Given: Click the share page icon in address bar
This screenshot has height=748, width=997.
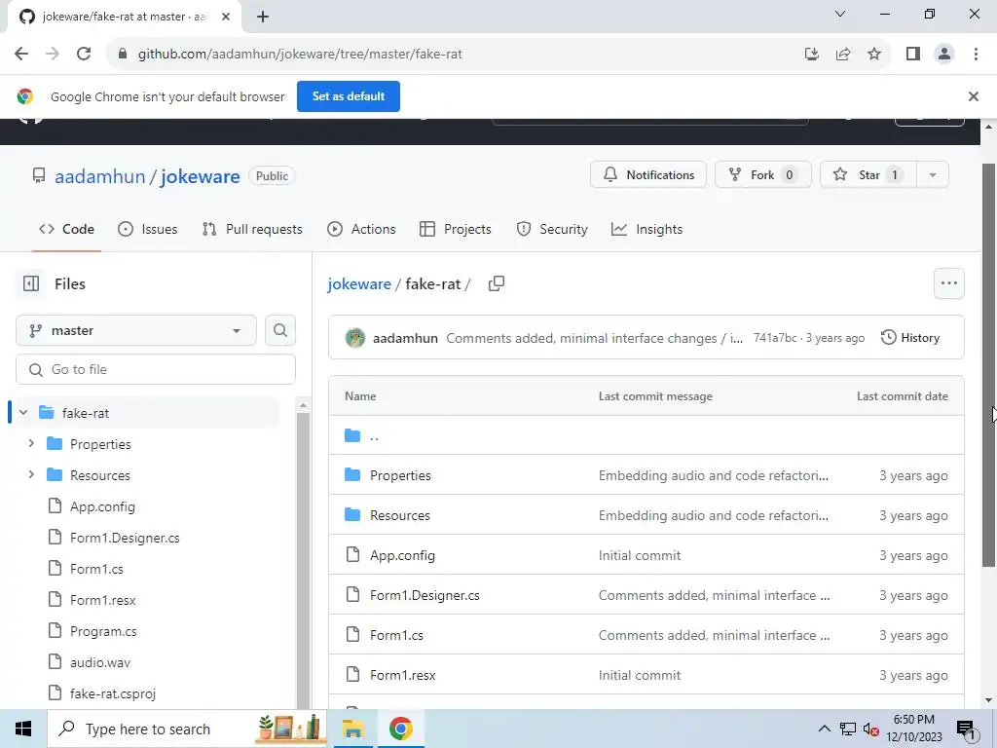Looking at the screenshot, I should pyautogui.click(x=843, y=55).
